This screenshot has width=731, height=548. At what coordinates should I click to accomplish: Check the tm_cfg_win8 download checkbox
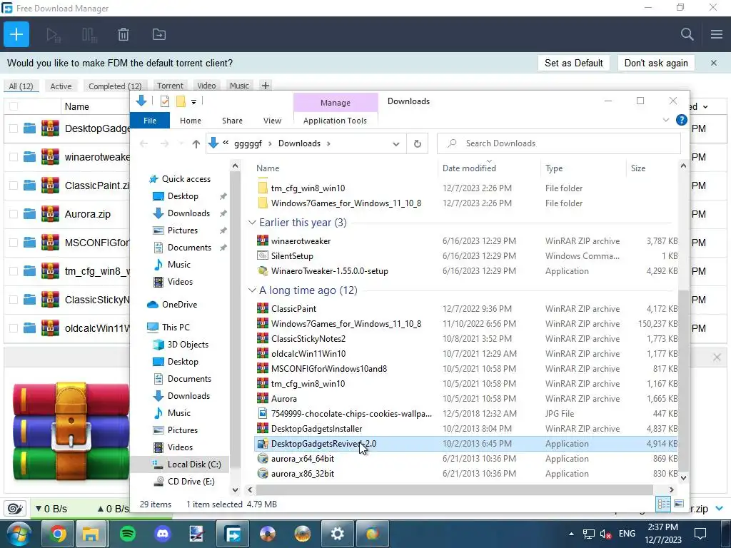pyautogui.click(x=14, y=271)
